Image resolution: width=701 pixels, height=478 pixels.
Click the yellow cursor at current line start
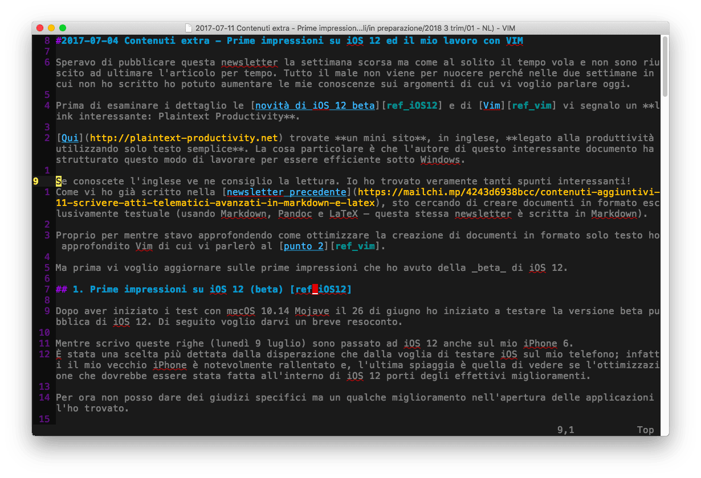pyautogui.click(x=59, y=182)
